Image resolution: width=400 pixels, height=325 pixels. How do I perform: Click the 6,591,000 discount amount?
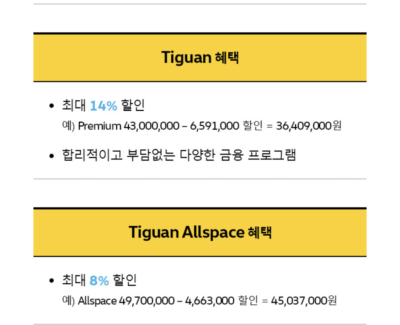point(215,126)
